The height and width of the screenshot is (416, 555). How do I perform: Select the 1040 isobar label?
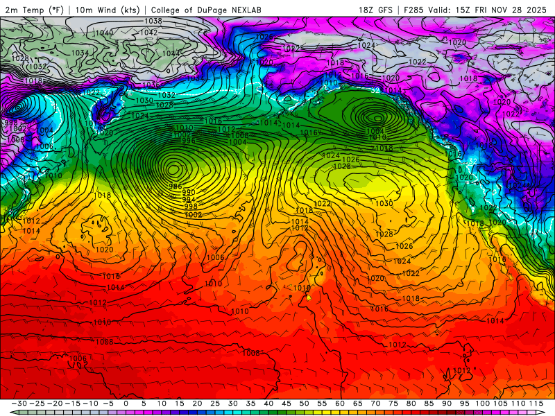pos(104,33)
